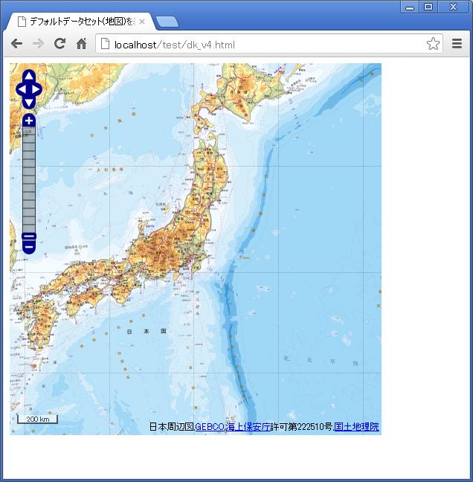Image resolution: width=473 pixels, height=482 pixels.
Task: Close the current browser tab
Action: (x=142, y=22)
